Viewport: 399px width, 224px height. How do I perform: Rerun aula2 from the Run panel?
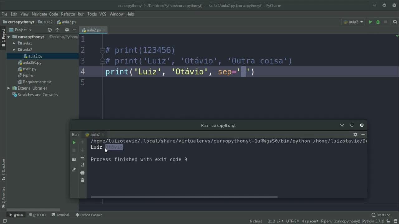(74, 142)
